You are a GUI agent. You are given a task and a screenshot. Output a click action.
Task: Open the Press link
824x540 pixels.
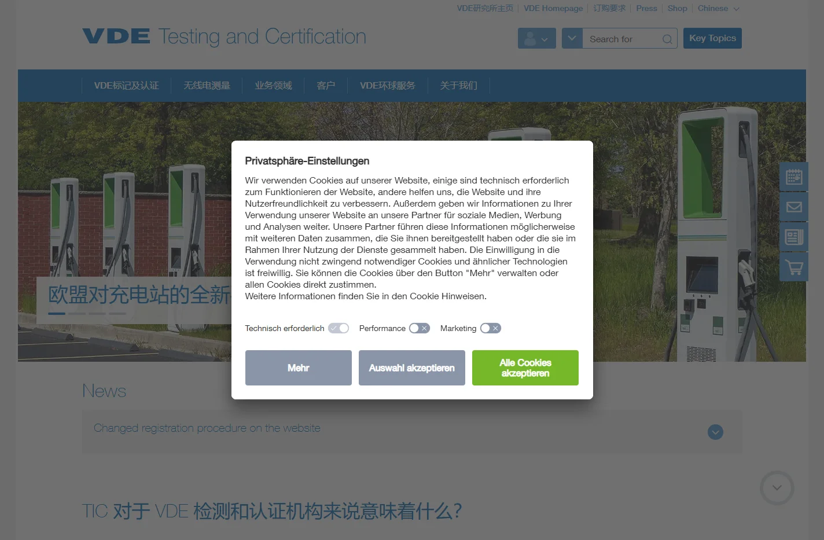coord(646,8)
